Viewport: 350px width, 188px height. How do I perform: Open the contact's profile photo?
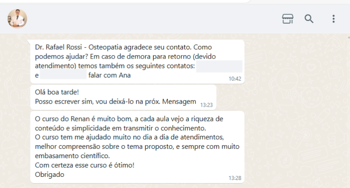click(x=17, y=19)
